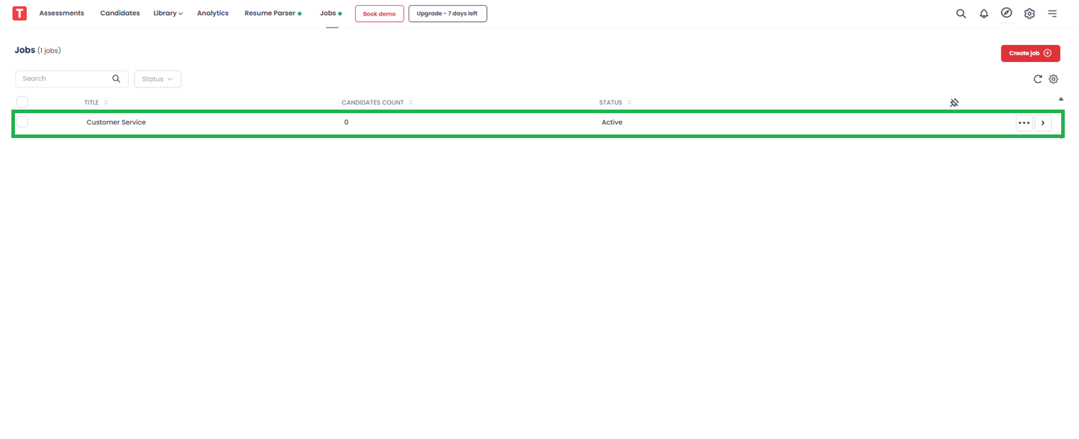Click the Customer Service job title

click(x=116, y=122)
